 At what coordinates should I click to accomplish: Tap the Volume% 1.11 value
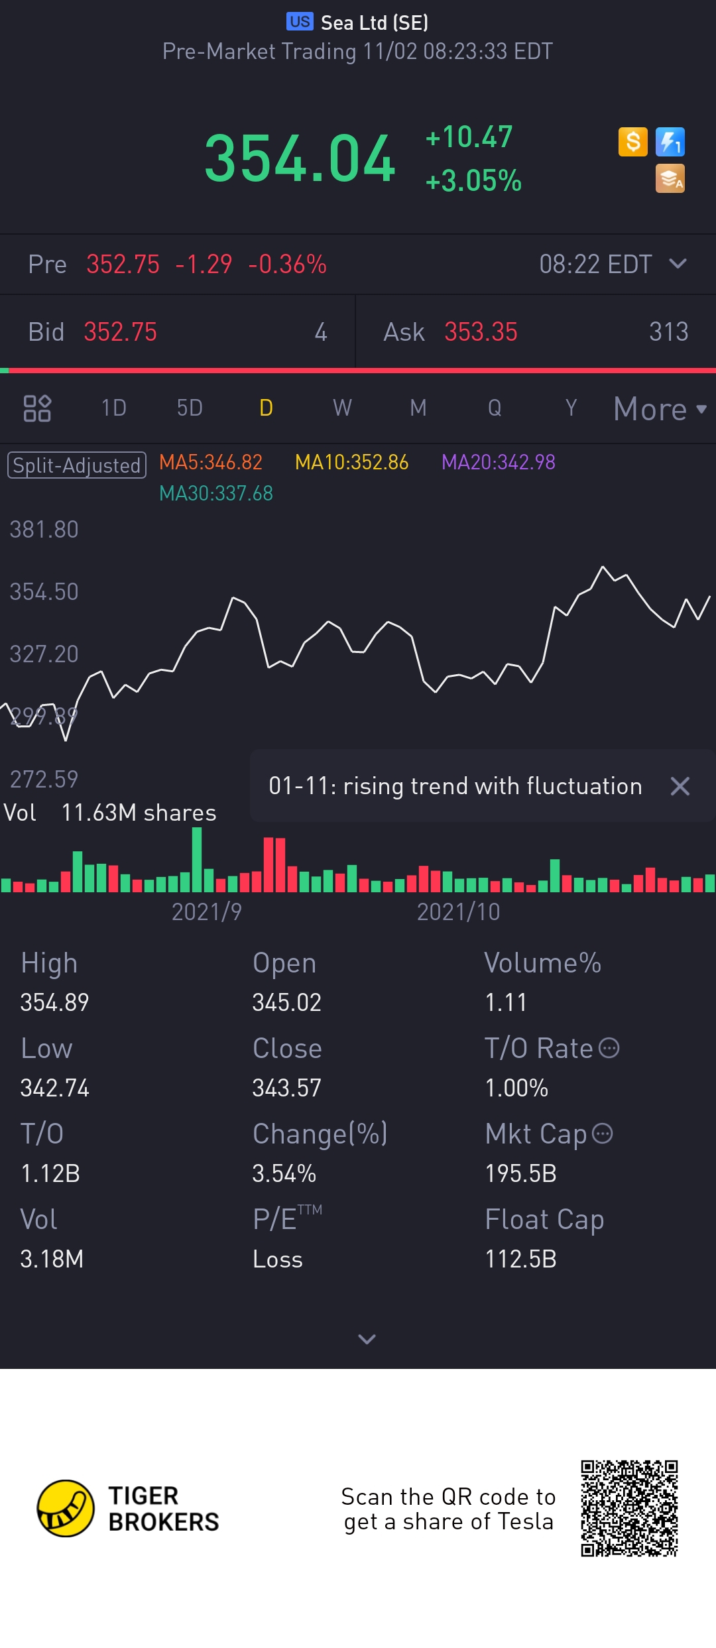coord(506,1002)
